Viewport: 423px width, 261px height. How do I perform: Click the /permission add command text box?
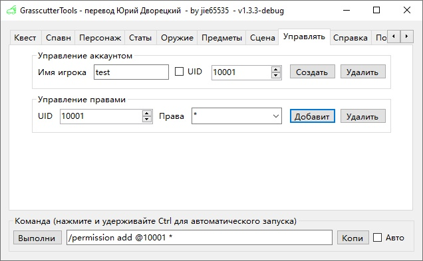point(200,237)
